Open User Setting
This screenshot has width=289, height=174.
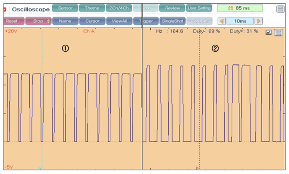click(199, 8)
